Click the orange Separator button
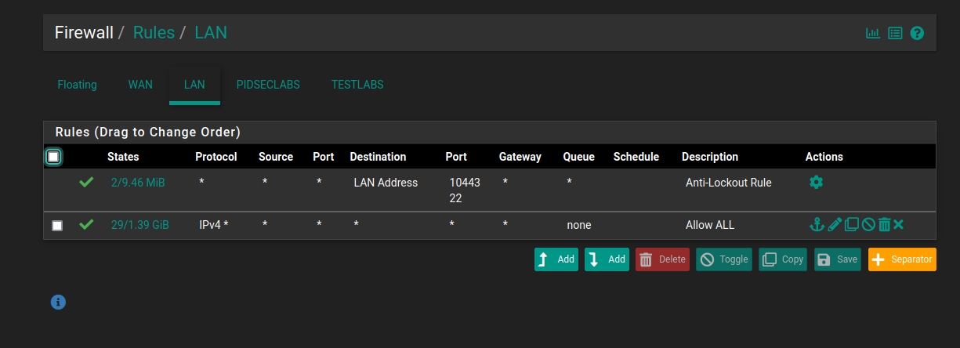960x348 pixels. [902, 259]
